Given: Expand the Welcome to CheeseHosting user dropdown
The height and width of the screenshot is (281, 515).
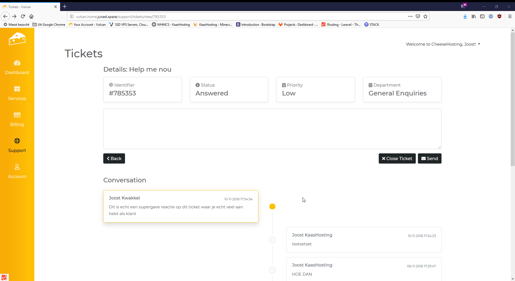Looking at the screenshot, I should point(443,44).
